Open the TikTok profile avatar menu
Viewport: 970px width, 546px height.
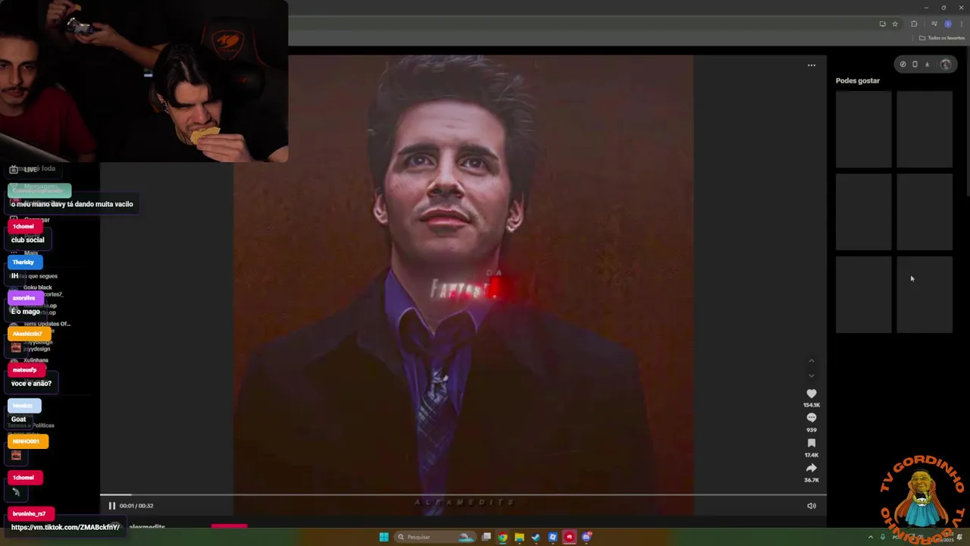pyautogui.click(x=945, y=64)
